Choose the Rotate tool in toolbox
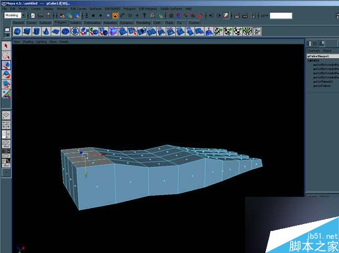 [x=6, y=75]
